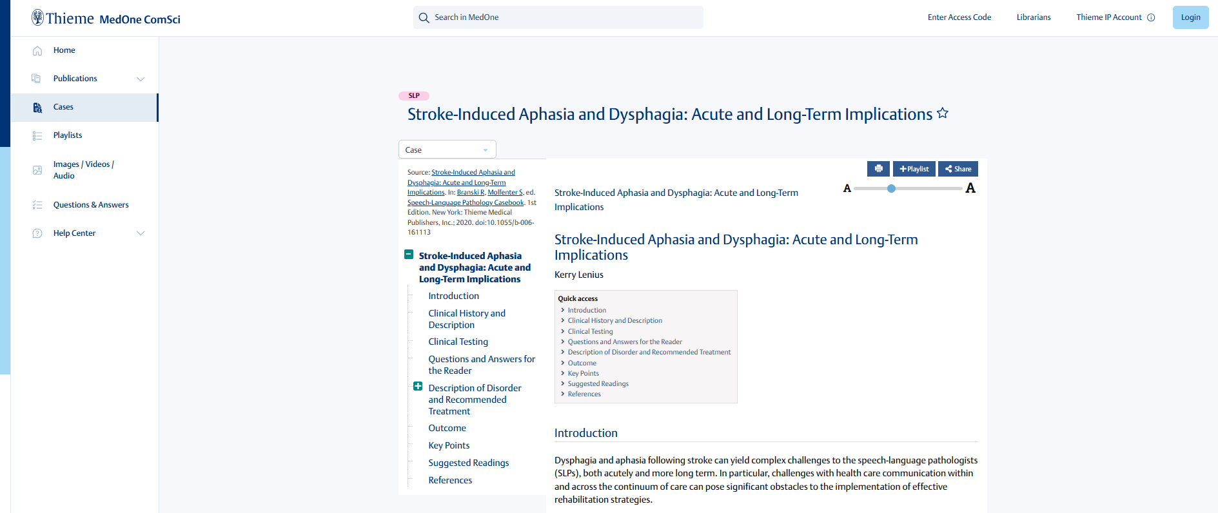Select References in the contents tree
Screen dimensions: 1218x513
(451, 480)
